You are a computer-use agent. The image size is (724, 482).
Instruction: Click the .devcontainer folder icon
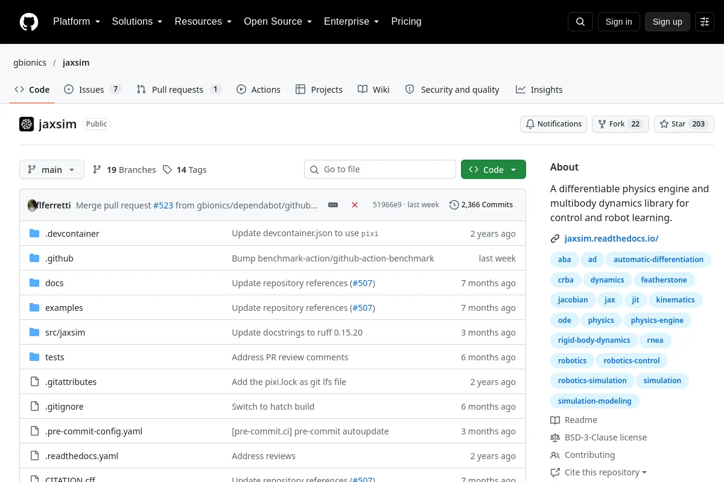34,233
